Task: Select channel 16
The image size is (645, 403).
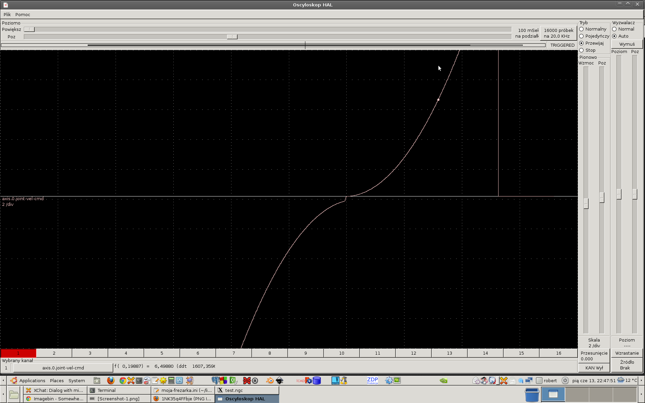Action: click(558, 353)
